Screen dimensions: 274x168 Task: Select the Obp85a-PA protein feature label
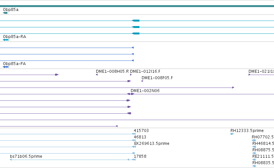14,64
